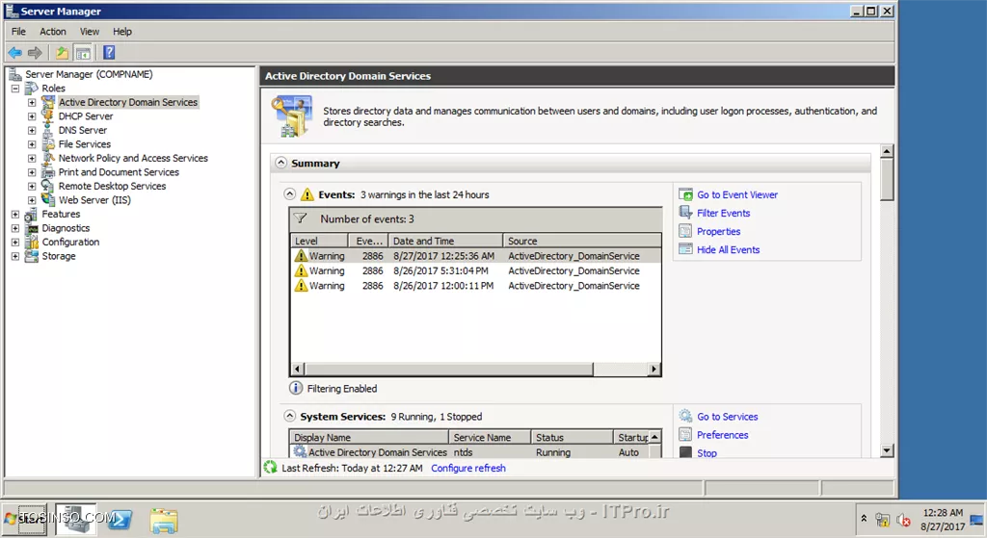Click the events list horizontal scrollbar right arrow
Image resolution: width=987 pixels, height=538 pixels.
[654, 369]
